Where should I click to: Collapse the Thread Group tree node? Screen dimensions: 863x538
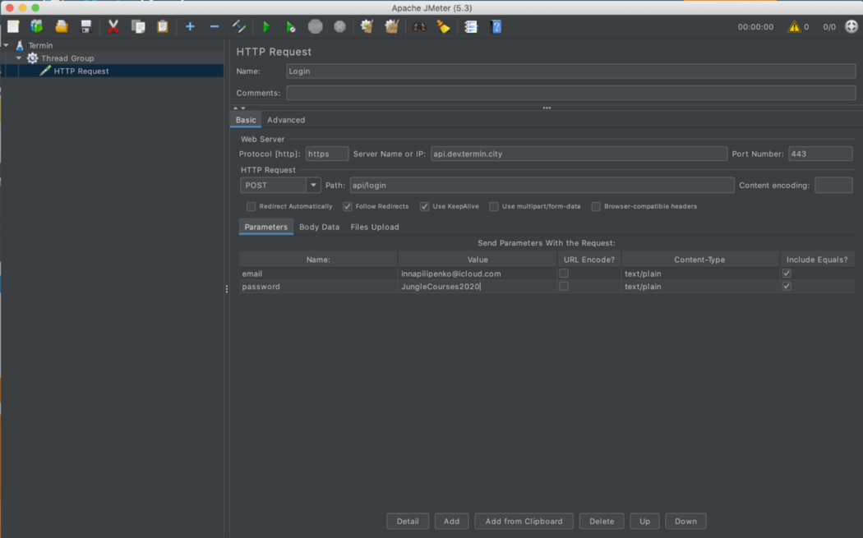click(x=19, y=58)
